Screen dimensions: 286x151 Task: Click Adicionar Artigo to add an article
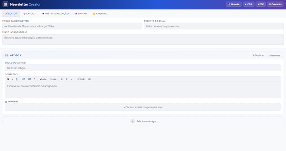[143, 121]
